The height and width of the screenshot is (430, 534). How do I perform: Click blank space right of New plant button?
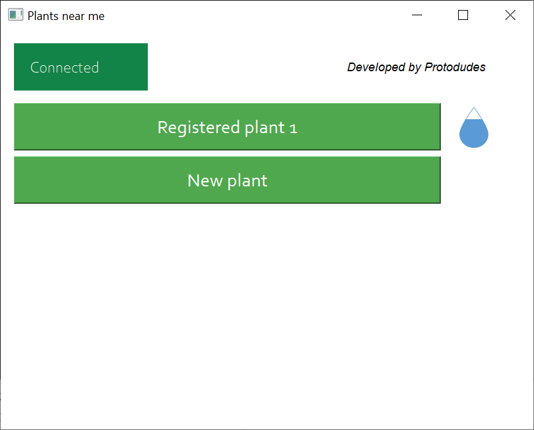pyautogui.click(x=486, y=180)
